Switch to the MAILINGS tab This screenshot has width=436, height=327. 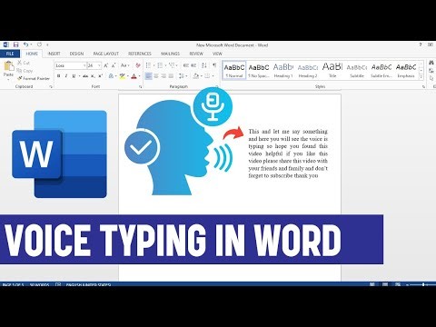pos(170,54)
